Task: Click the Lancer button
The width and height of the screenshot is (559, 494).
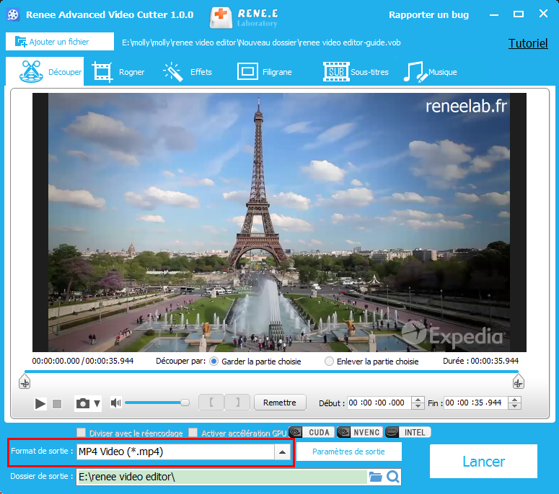Action: click(483, 462)
